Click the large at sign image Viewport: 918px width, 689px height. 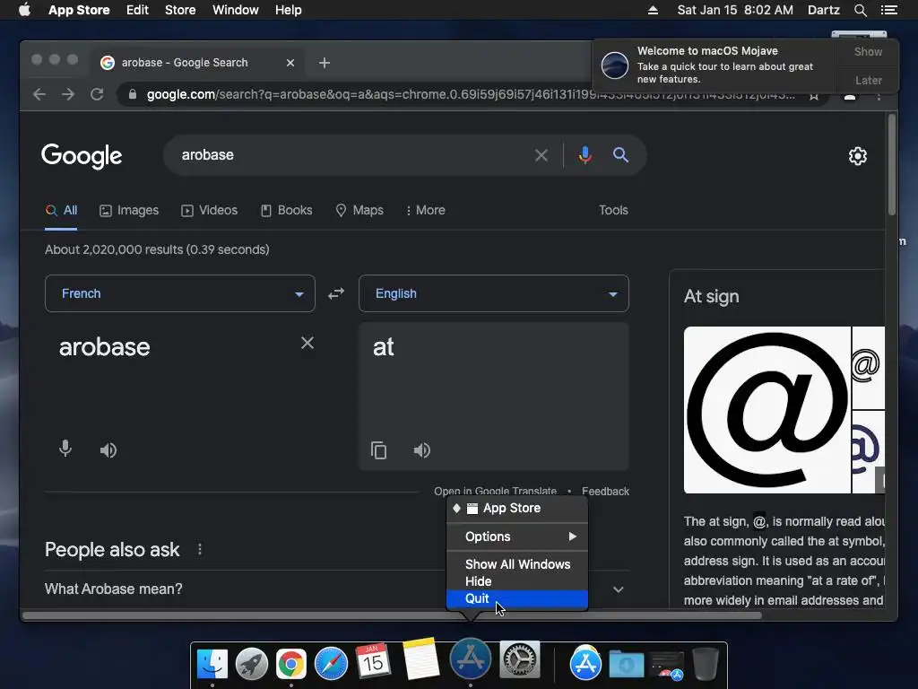point(767,410)
